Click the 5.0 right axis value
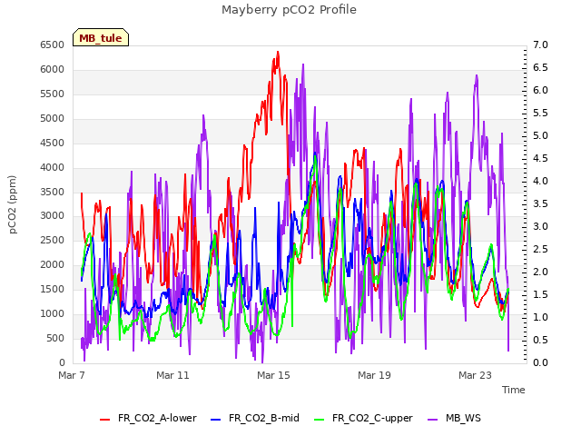The width and height of the screenshot is (581, 436). [x=540, y=136]
